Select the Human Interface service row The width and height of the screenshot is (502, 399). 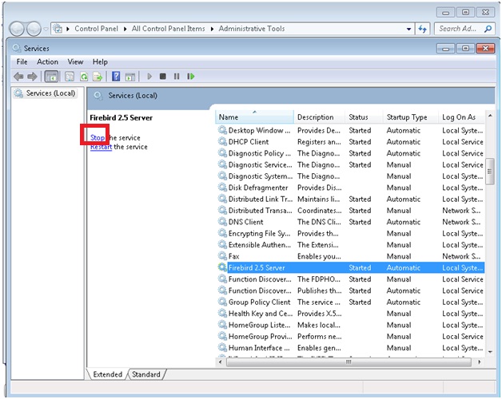point(351,347)
